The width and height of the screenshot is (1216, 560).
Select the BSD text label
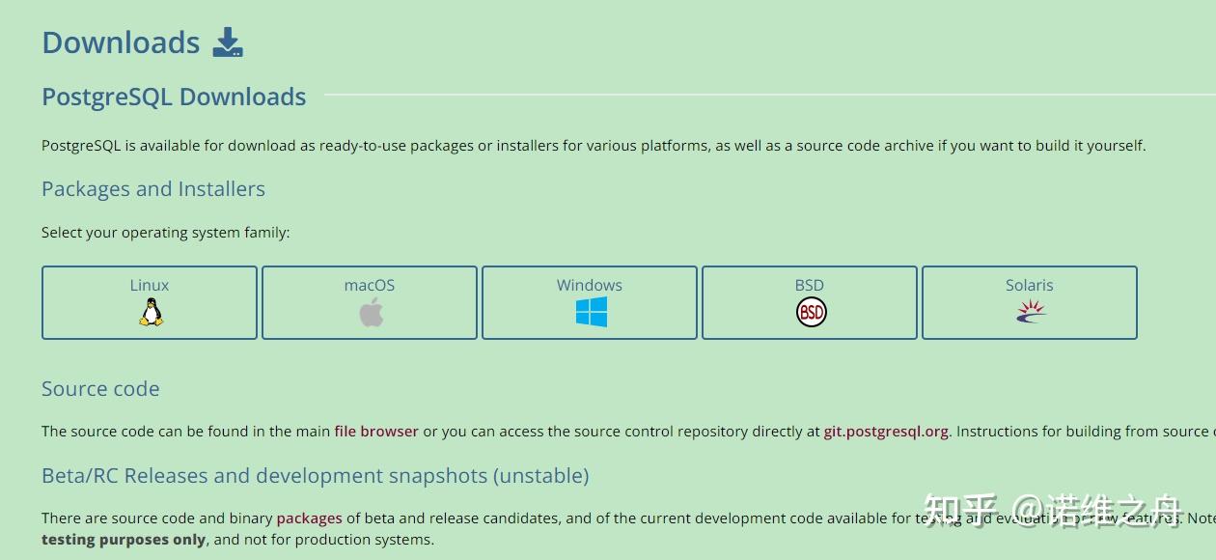[x=810, y=285]
